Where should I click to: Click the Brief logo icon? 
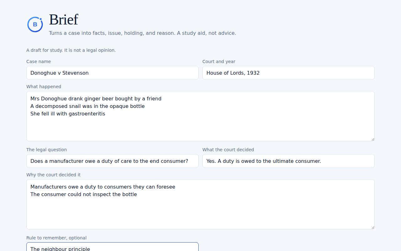pos(35,24)
